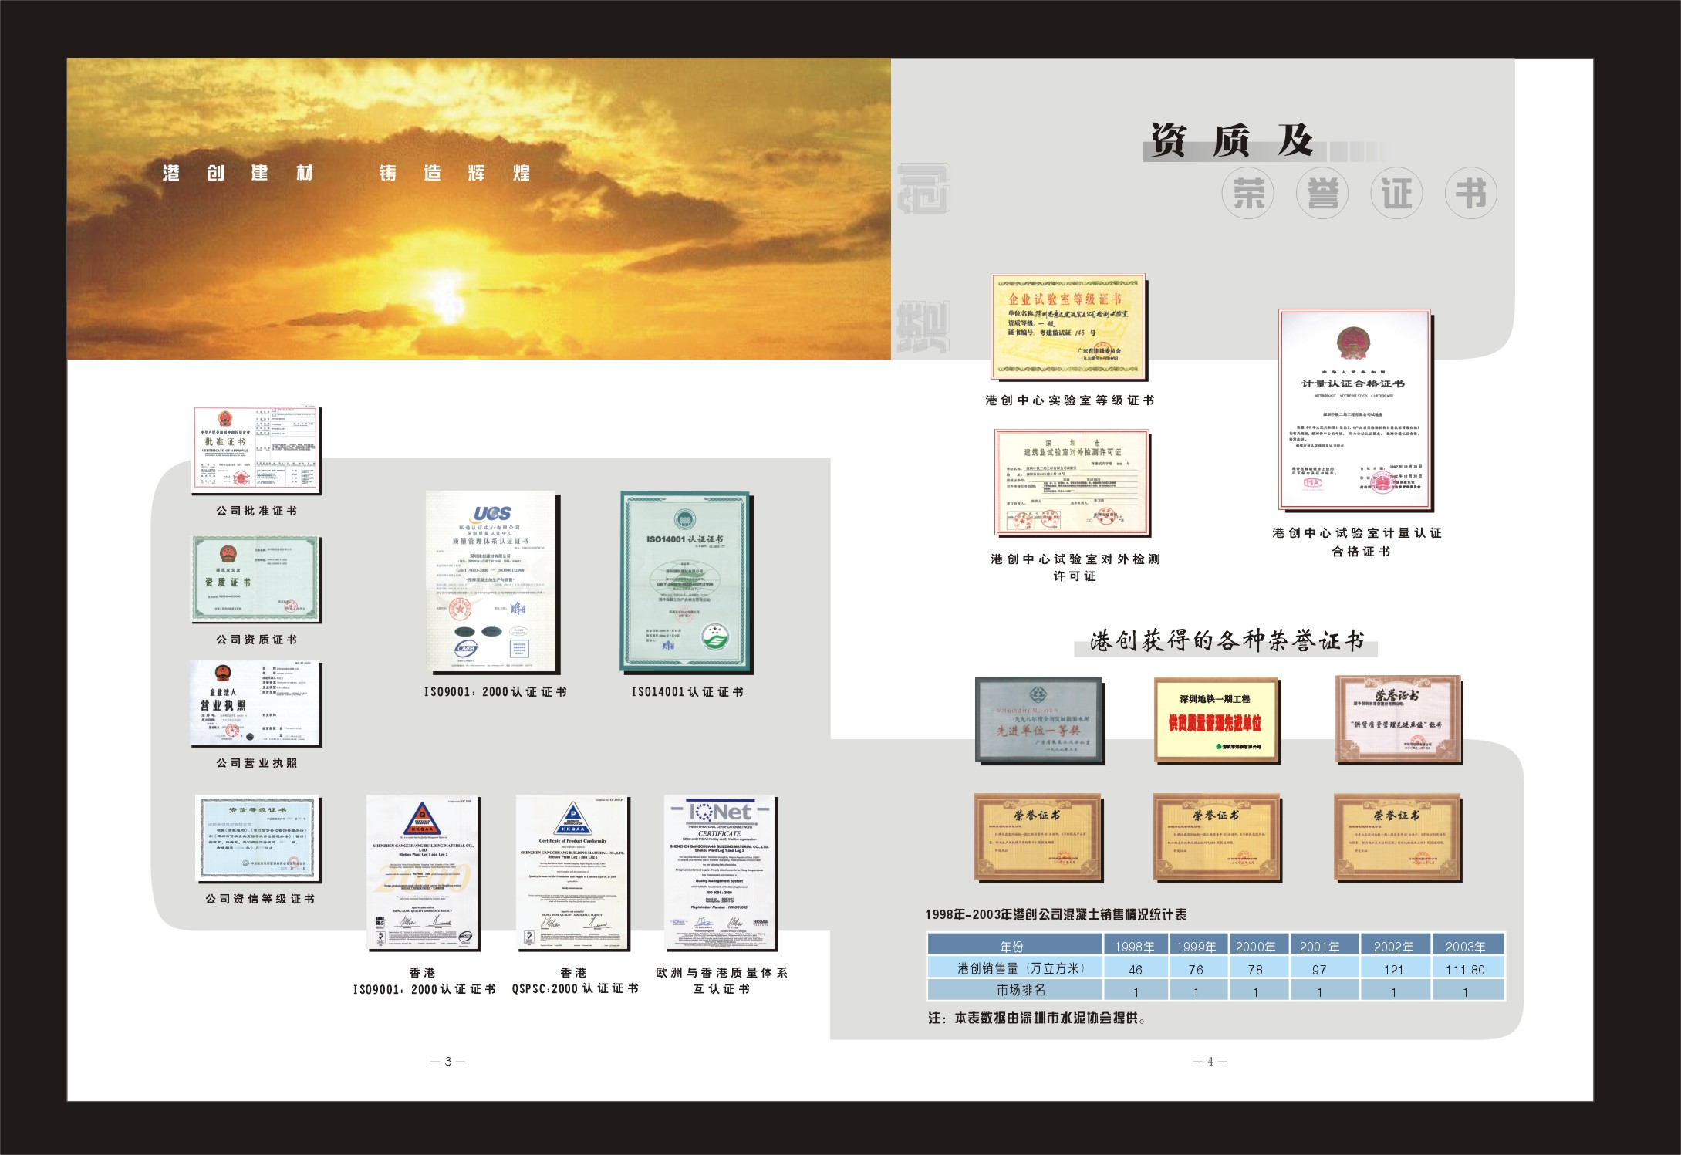
Task: Click the 港创销售量(万立方米) row label
Action: 1014,968
